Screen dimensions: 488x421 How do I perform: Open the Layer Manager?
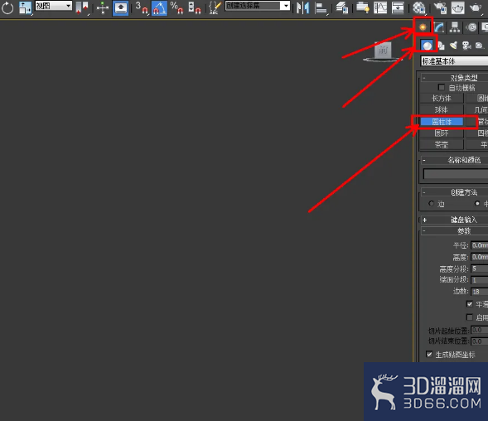click(342, 7)
